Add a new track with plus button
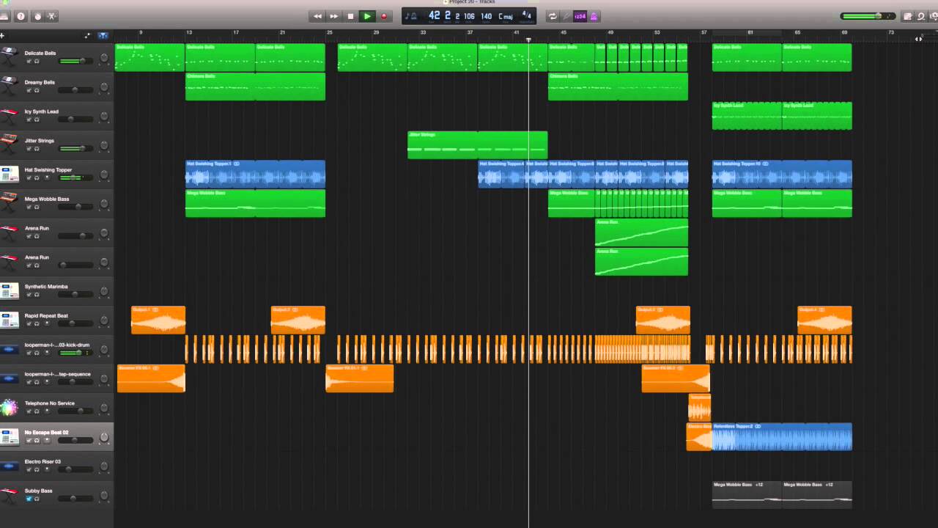Viewport: 938px width, 528px height. (x=2, y=35)
